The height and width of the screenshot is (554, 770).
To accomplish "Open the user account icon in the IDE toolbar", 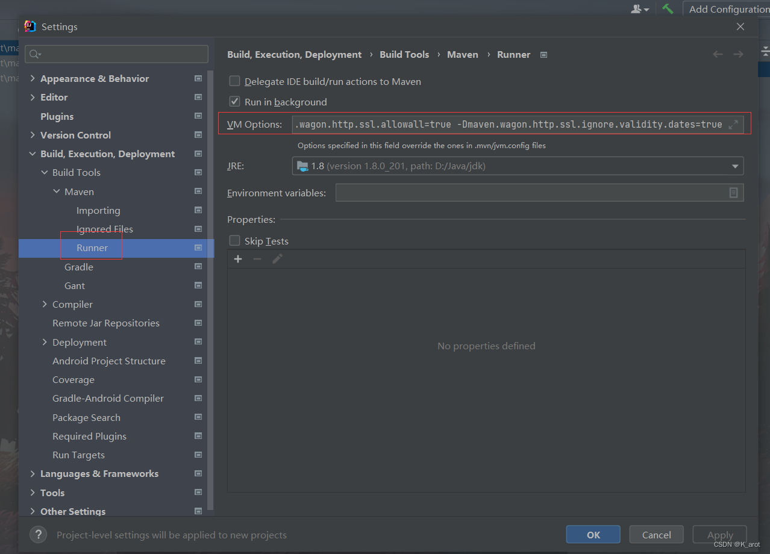I will click(640, 9).
